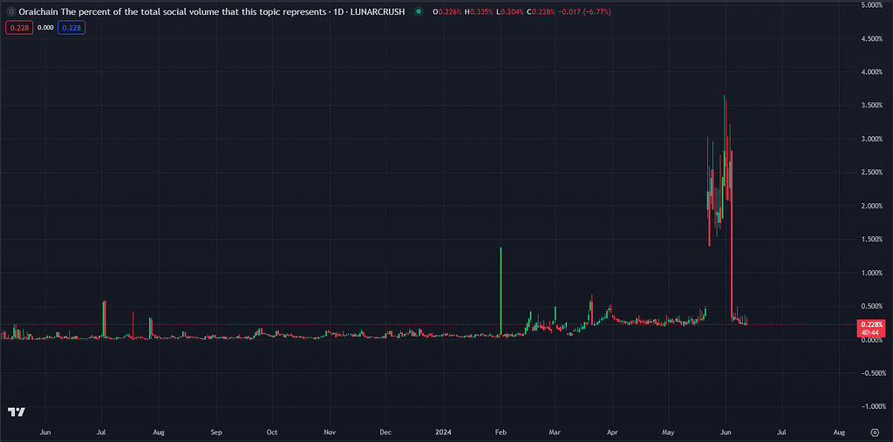This screenshot has width=893, height=442.
Task: Click the red 0.228 sell price box
Action: point(19,27)
